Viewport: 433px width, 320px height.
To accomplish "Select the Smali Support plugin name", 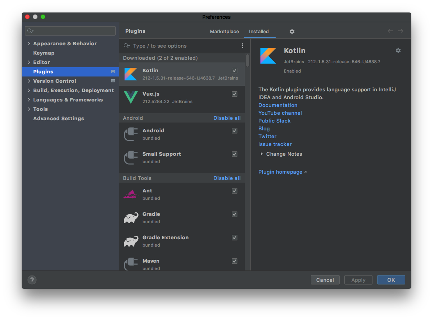I will point(162,154).
